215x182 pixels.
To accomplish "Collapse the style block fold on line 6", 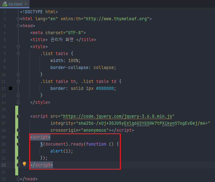I will pos(18,47).
